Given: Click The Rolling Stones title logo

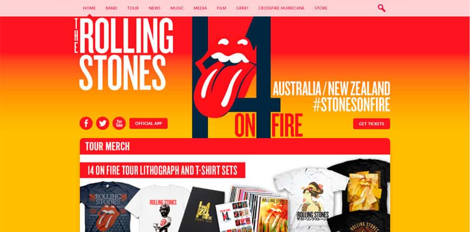Looking at the screenshot, I should tap(124, 54).
